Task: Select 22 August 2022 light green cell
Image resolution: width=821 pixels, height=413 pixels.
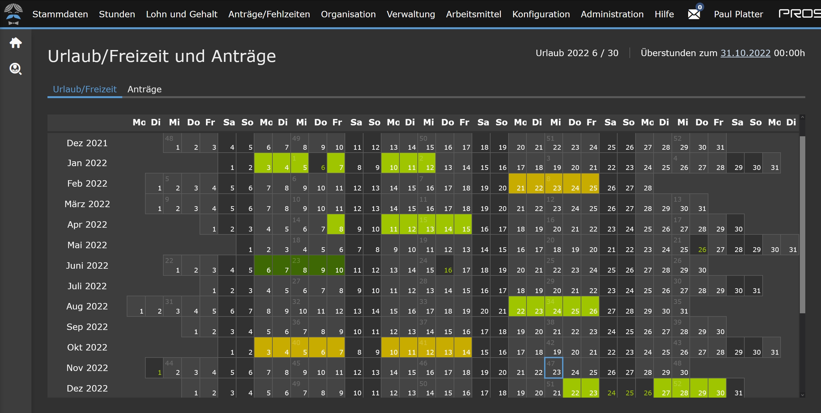Action: (517, 306)
